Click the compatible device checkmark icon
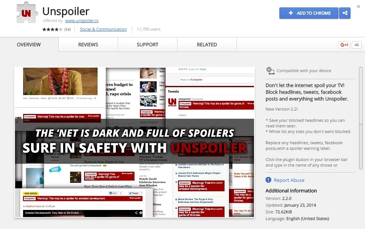365x229 pixels. pyautogui.click(x=270, y=71)
